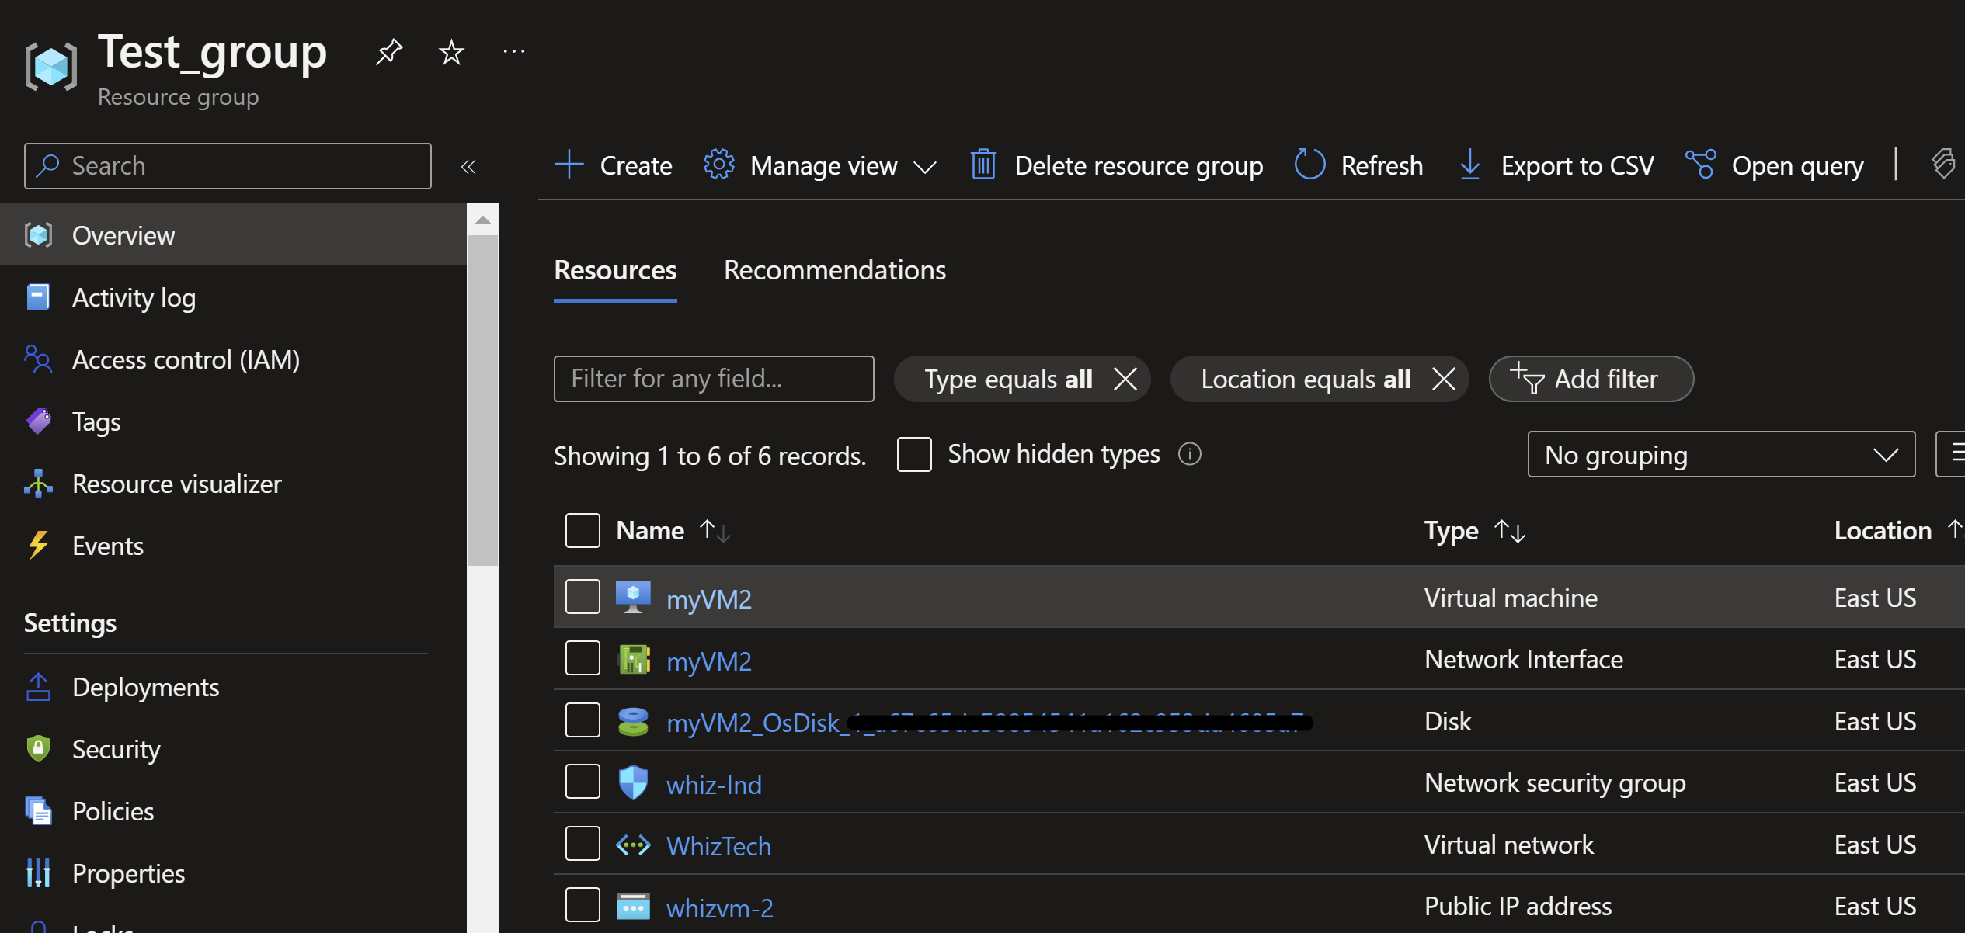
Task: Collapse the sidebar with double chevron
Action: pyautogui.click(x=468, y=166)
